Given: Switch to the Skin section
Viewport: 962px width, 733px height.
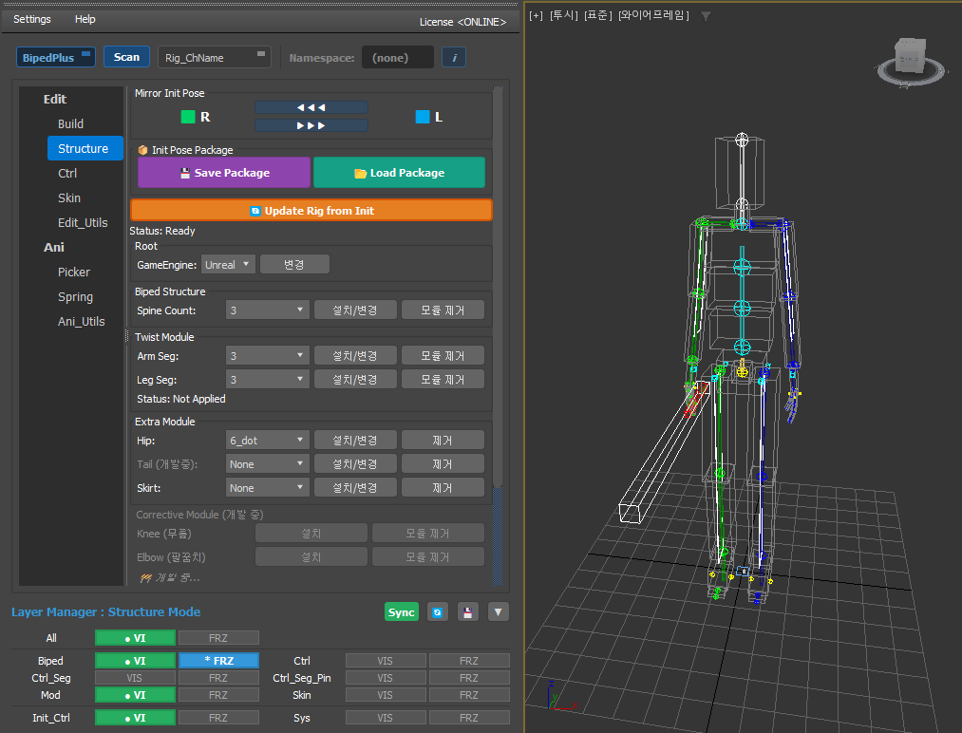Looking at the screenshot, I should point(69,198).
